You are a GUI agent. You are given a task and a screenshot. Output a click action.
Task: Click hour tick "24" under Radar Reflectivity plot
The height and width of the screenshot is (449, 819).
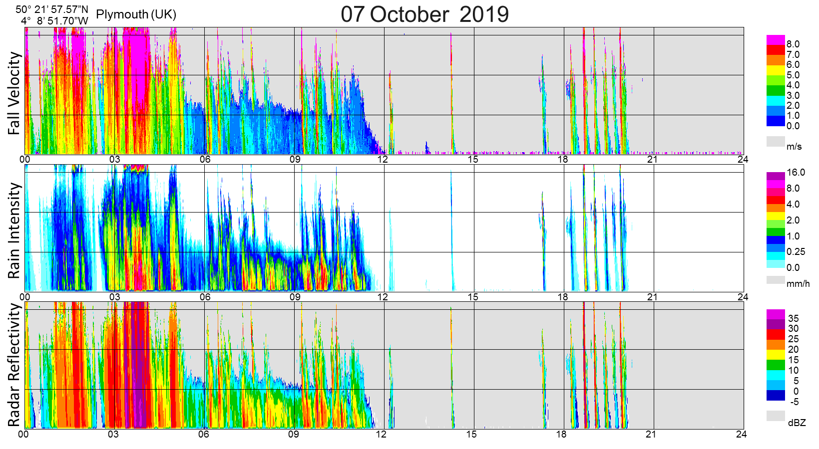click(x=741, y=434)
